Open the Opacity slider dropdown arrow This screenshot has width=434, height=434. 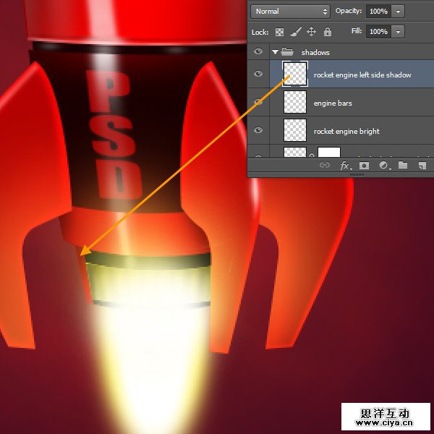click(x=399, y=12)
